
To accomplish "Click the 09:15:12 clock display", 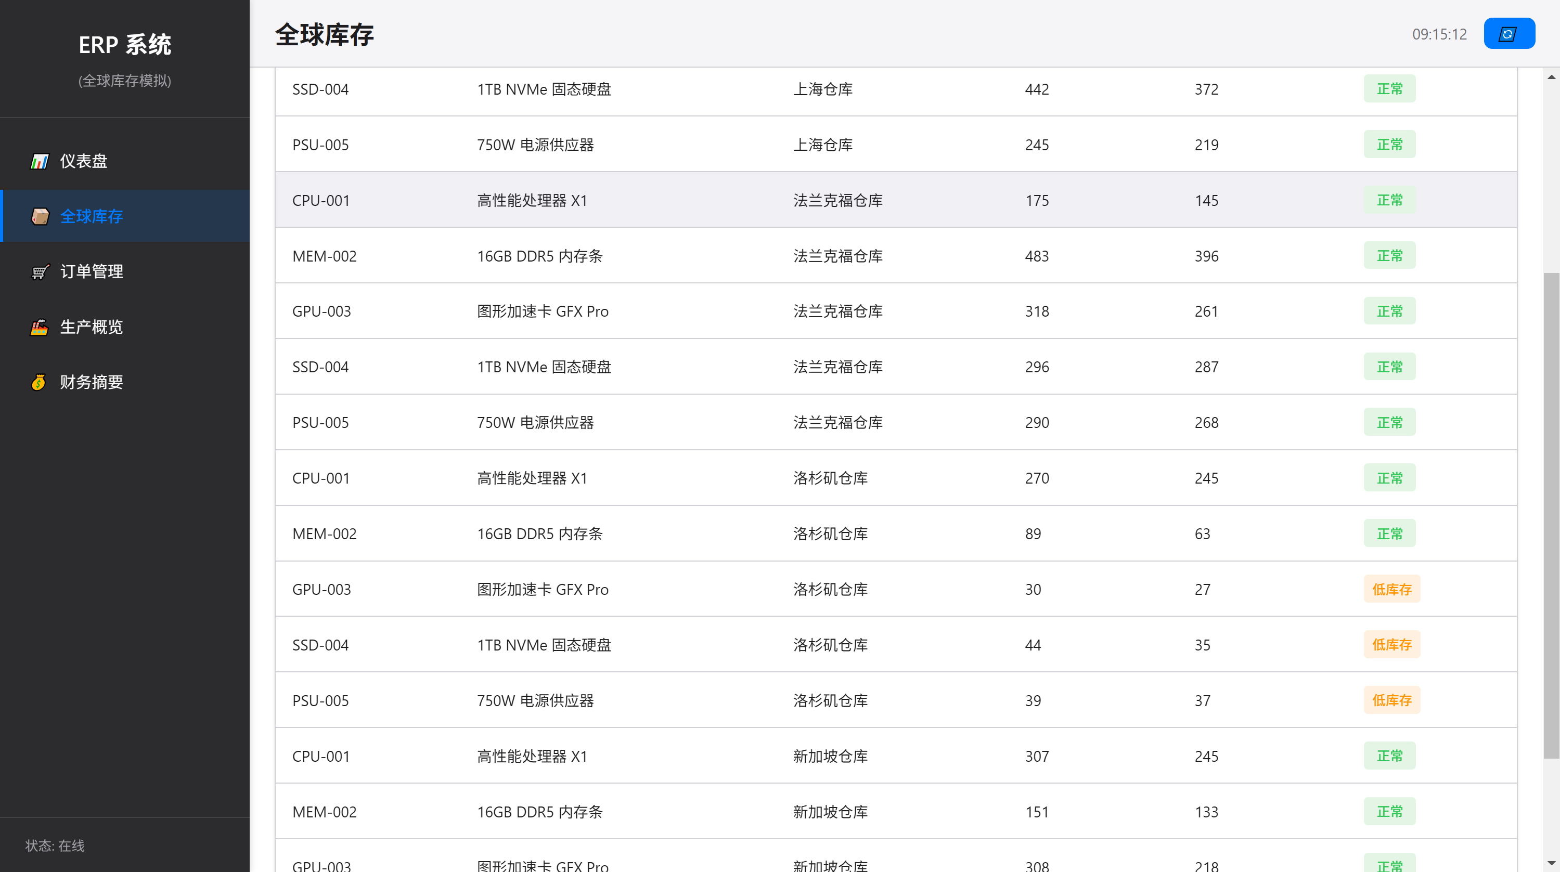I will click(1439, 34).
